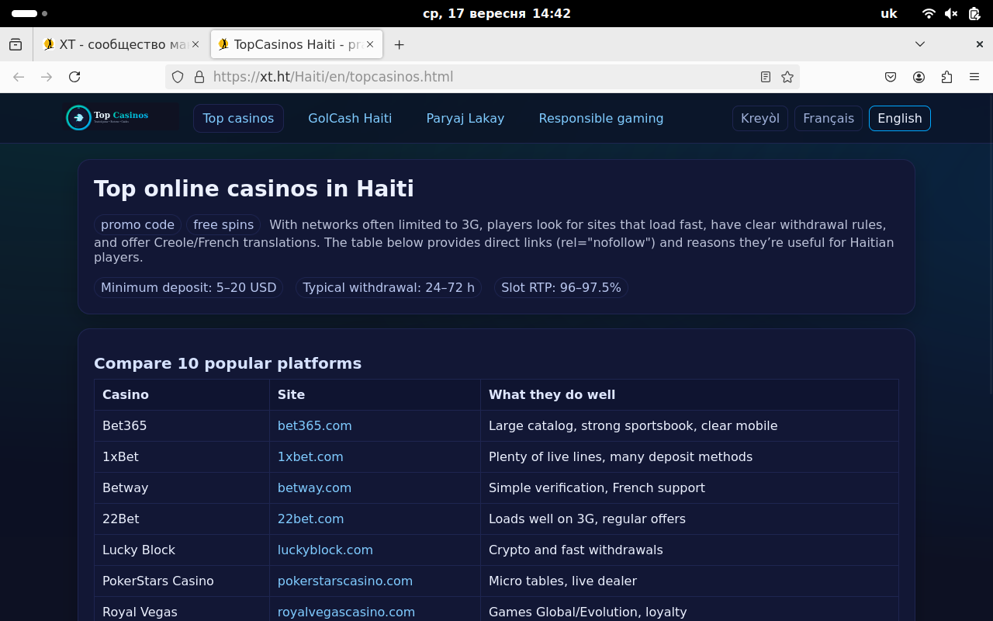
Task: Open the 22bet.com link
Action: [310, 519]
